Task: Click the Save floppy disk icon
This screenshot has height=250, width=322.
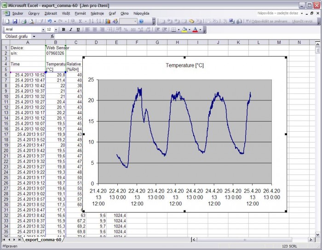Action: pos(15,21)
